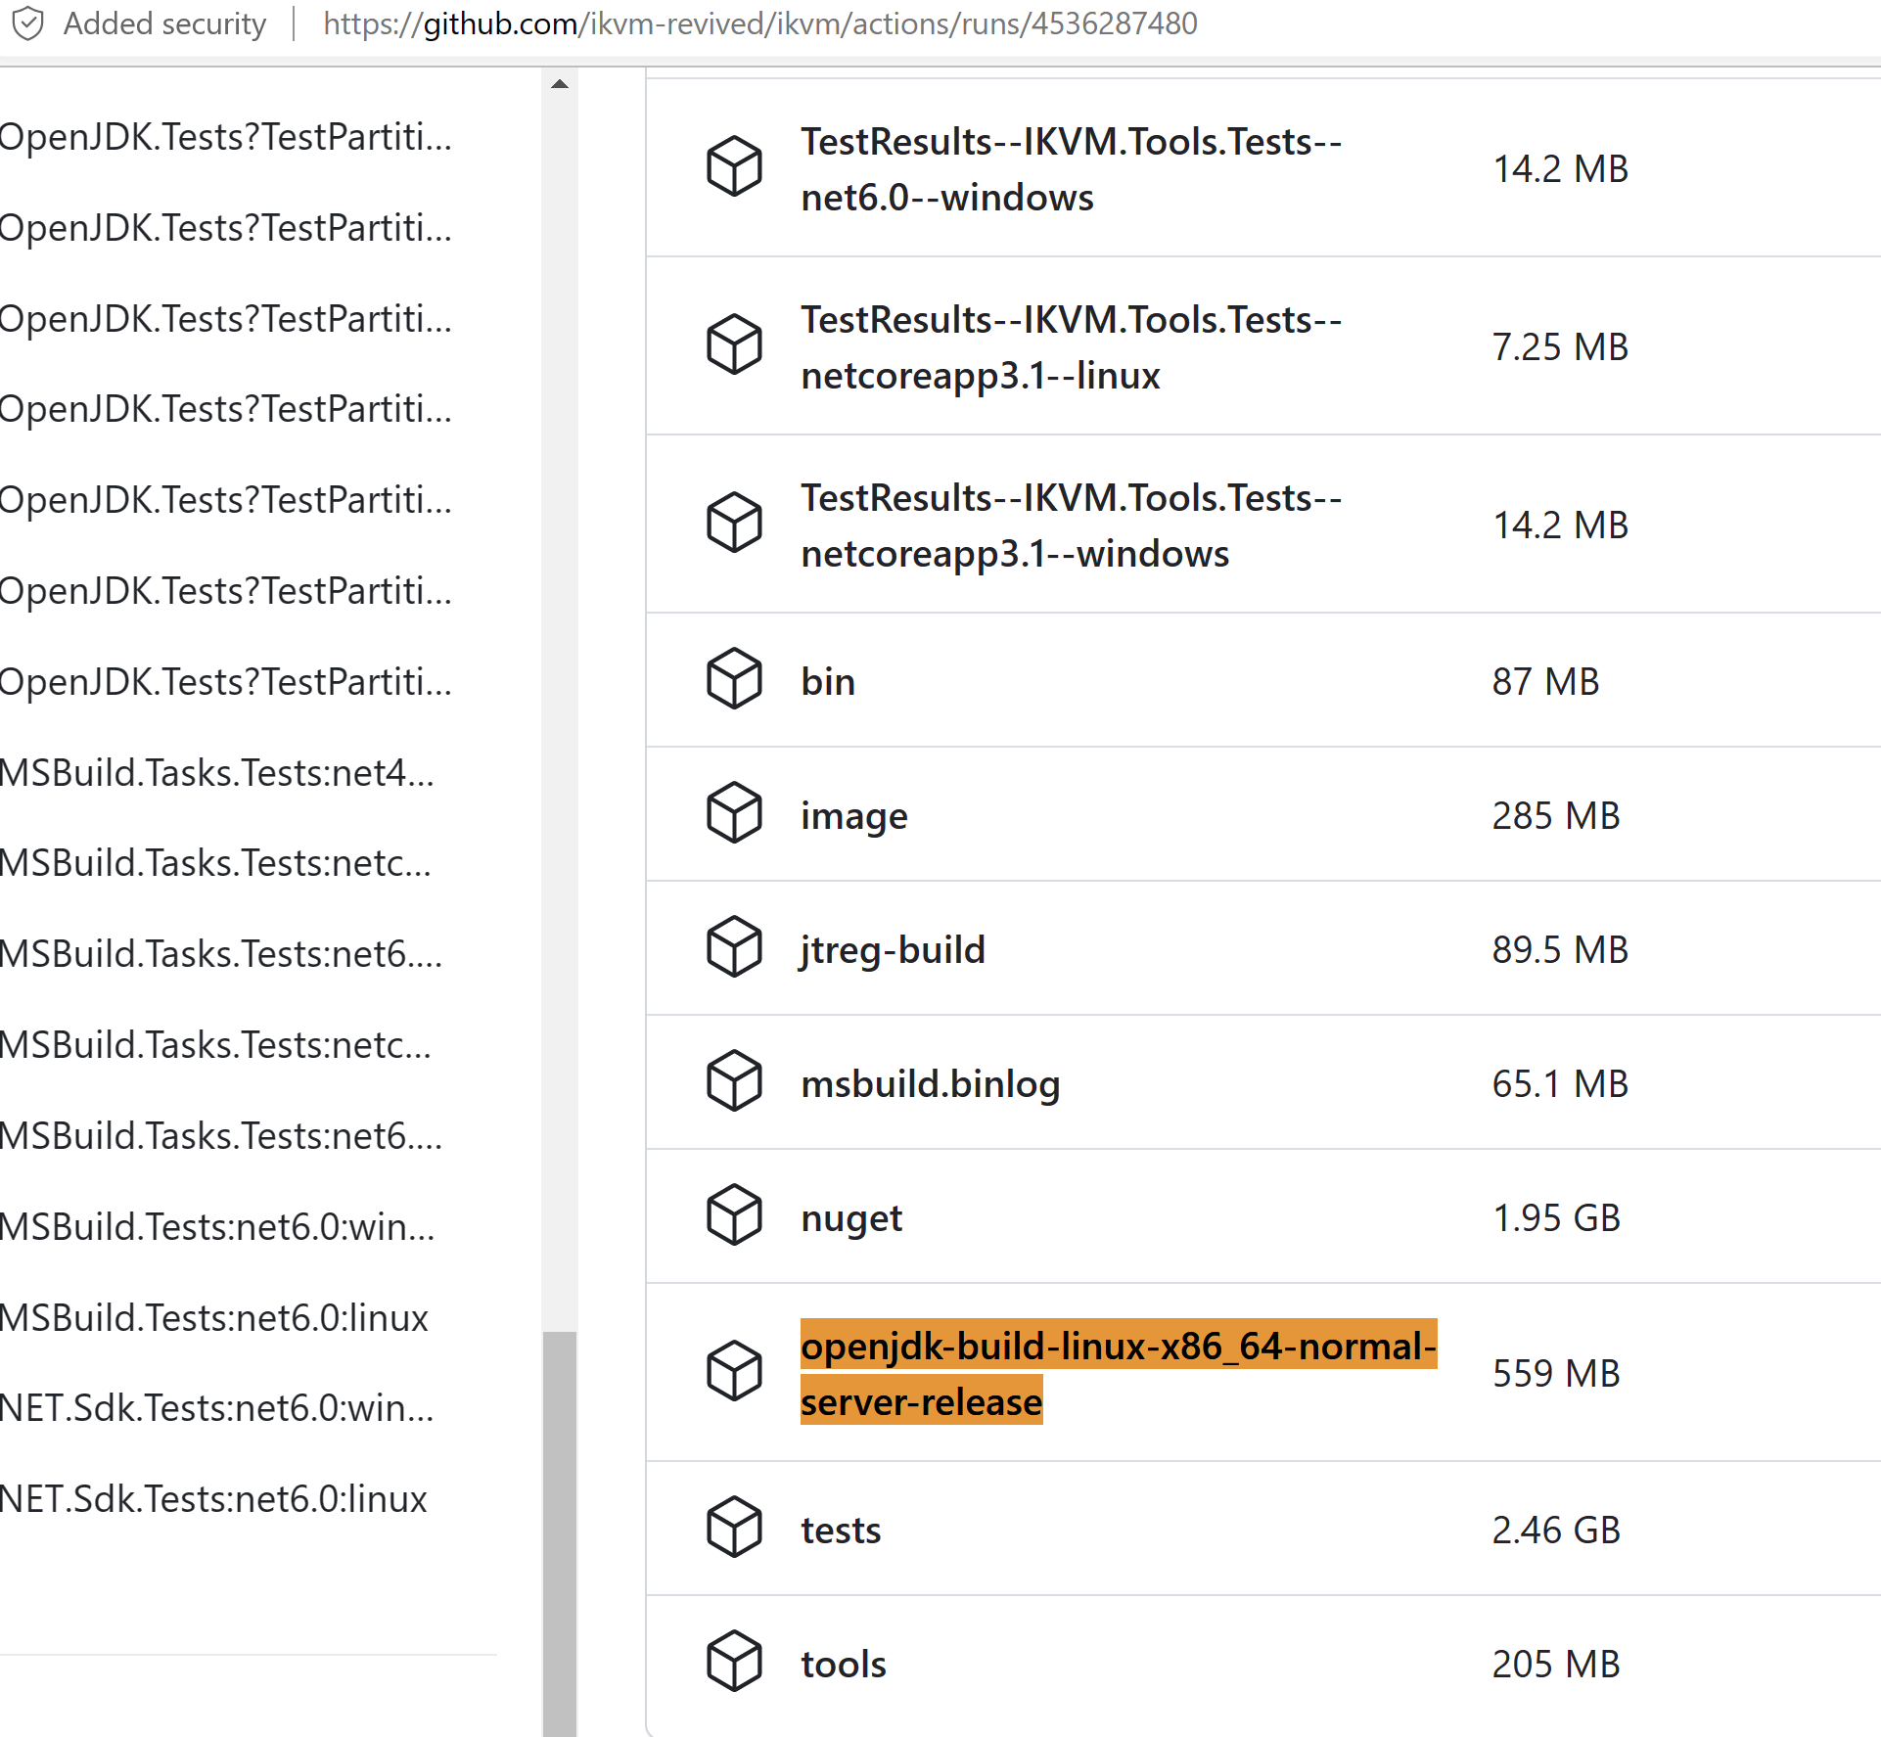This screenshot has height=1737, width=1881.
Task: Select the NET.Sdk.Tests:net6.0:linux job
Action: [x=214, y=1499]
